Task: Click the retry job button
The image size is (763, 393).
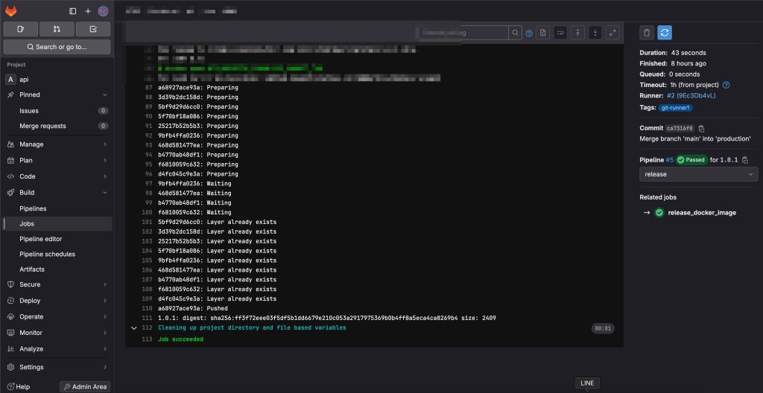Action: click(665, 32)
